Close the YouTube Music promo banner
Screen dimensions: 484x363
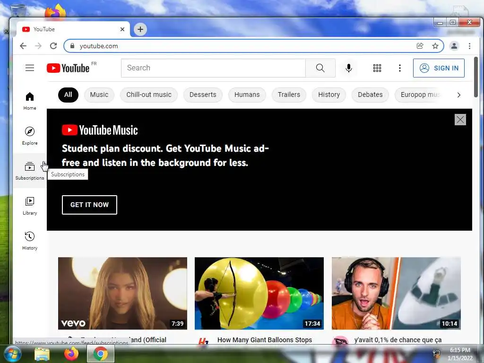[460, 120]
